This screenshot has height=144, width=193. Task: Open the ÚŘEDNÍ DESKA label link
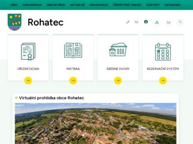coord(28,69)
